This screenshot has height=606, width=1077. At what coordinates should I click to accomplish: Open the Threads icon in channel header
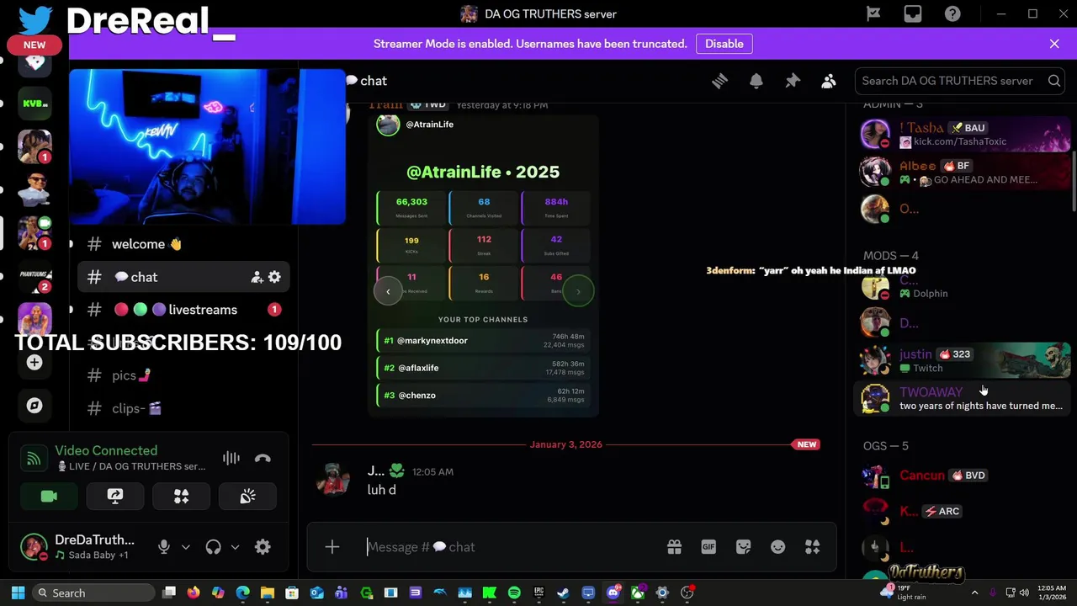coord(719,81)
